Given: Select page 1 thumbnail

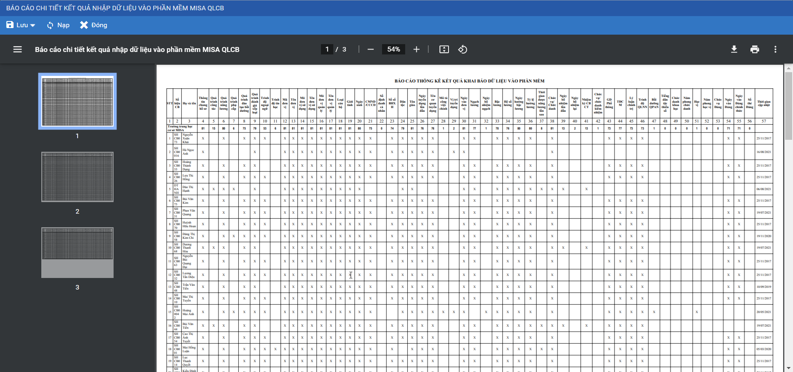Looking at the screenshot, I should click(77, 101).
